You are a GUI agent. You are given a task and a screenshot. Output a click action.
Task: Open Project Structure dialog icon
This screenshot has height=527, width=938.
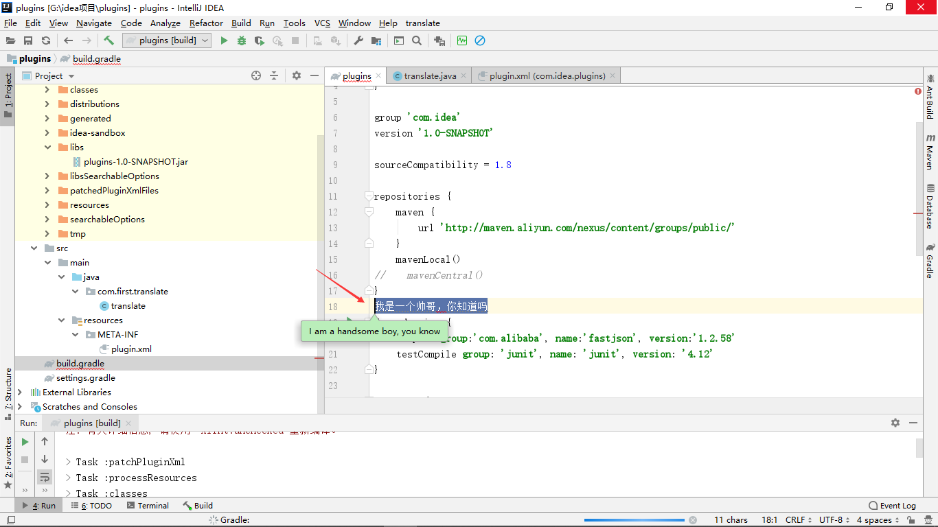pyautogui.click(x=376, y=40)
